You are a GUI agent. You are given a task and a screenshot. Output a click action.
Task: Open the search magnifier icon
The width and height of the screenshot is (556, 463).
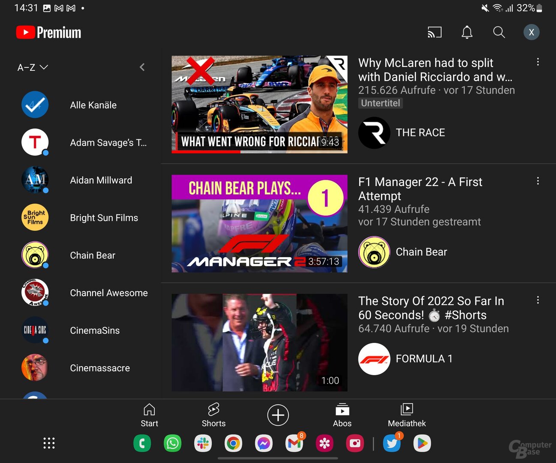[x=499, y=32]
